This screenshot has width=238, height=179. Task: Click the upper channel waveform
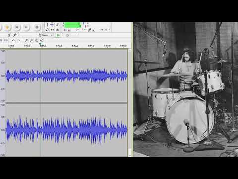tap(66, 76)
